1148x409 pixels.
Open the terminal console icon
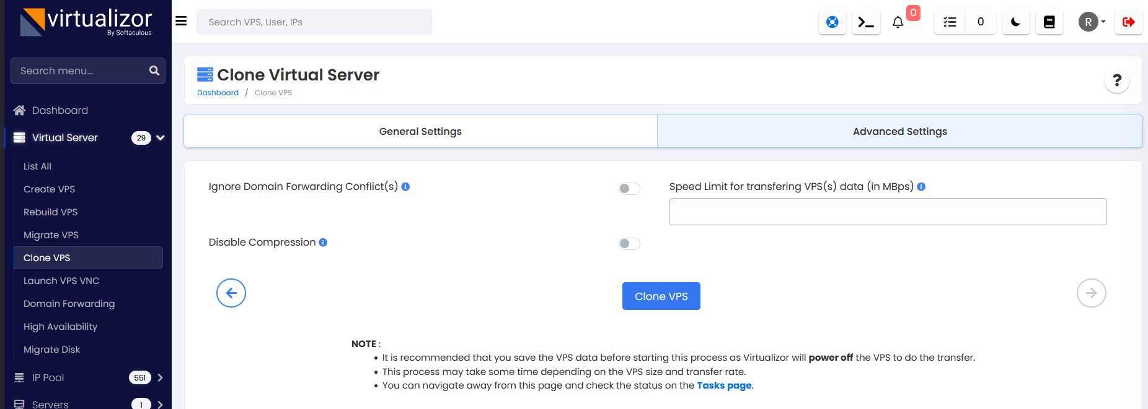[x=866, y=22]
